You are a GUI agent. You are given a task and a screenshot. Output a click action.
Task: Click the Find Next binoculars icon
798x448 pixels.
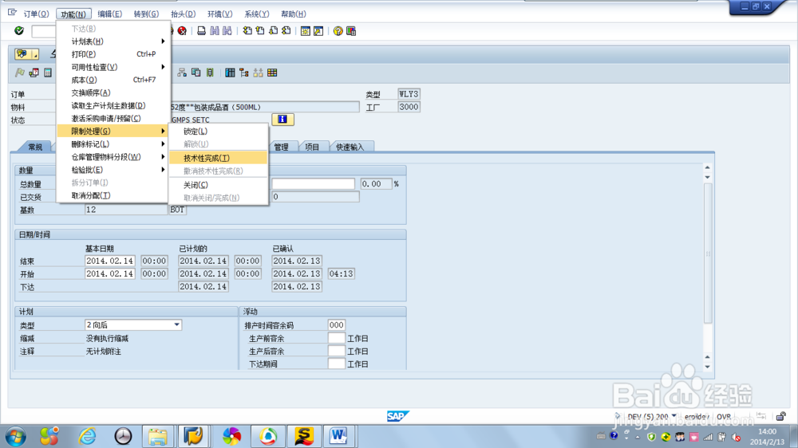(x=227, y=31)
